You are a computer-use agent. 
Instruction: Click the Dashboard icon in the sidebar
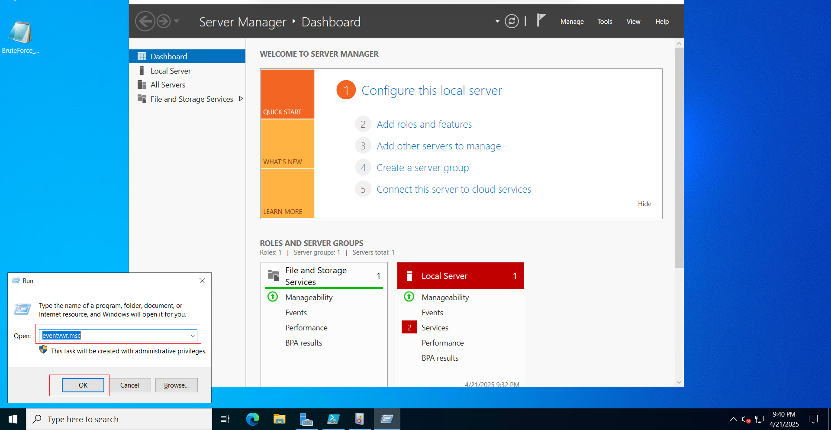[x=142, y=56]
